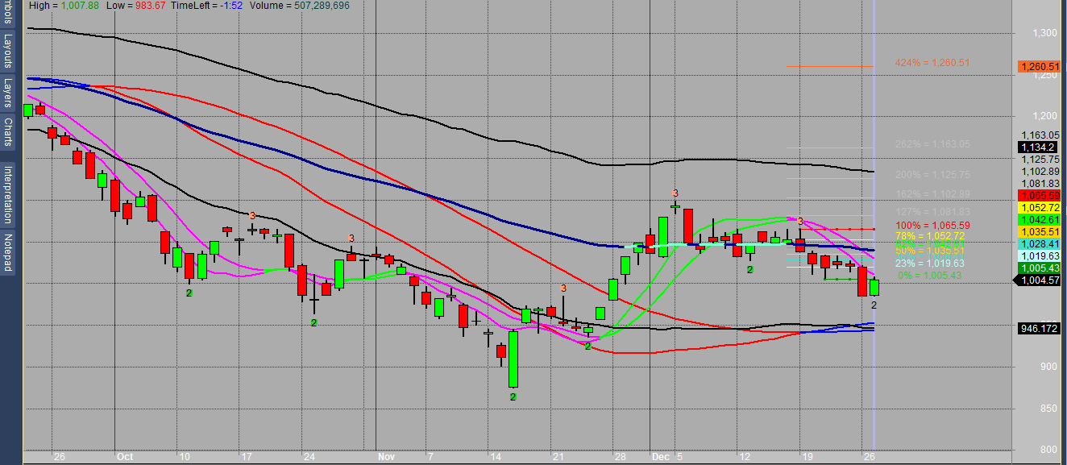
Task: Click the 900 price axis label
Action: coord(1050,366)
